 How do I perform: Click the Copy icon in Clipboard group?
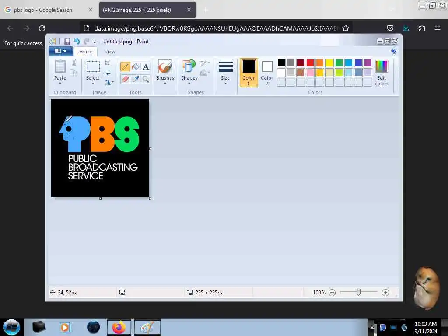pyautogui.click(x=74, y=73)
